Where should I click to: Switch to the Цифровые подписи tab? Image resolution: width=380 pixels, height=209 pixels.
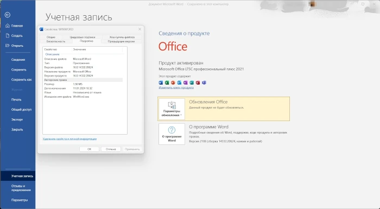[83, 37]
